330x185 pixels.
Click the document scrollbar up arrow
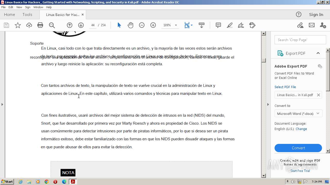(263, 33)
